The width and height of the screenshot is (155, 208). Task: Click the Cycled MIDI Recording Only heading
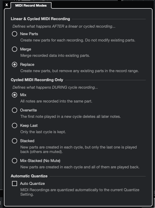tap(37, 80)
